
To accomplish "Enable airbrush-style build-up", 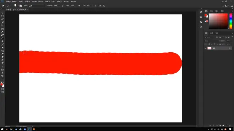I will click(79, 6).
